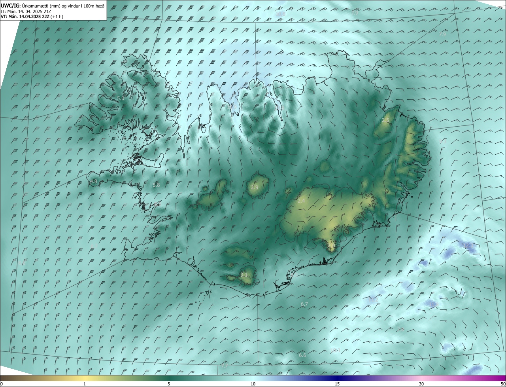The image size is (506, 387).
Task: Click the colour scale tick label '5'
Action: 169,384
